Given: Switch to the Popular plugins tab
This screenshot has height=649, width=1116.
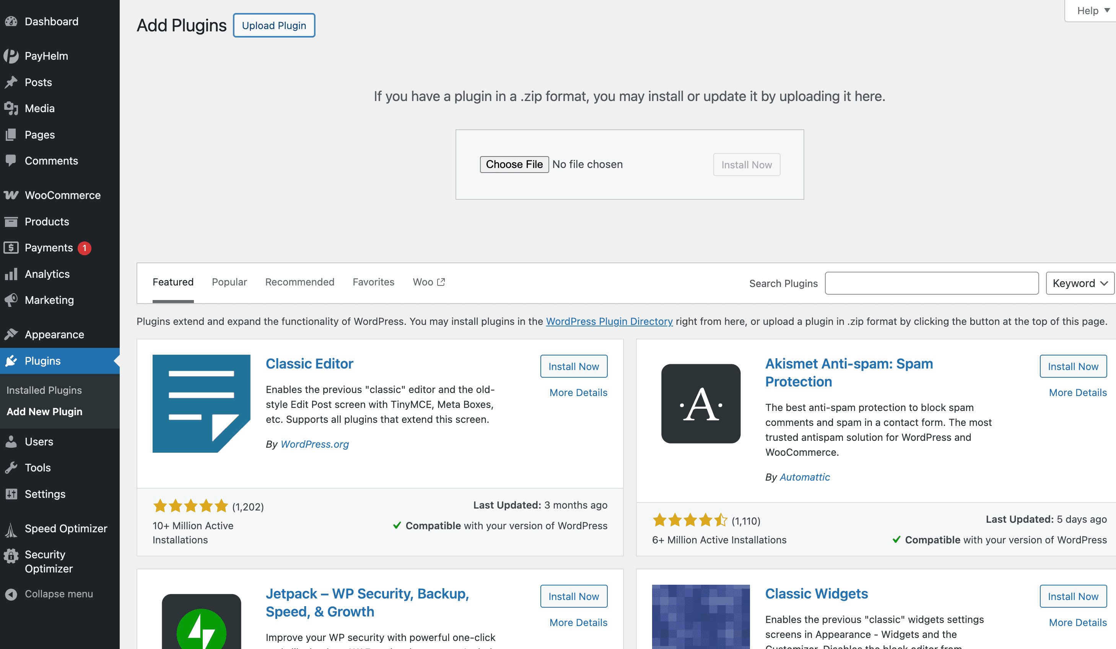Looking at the screenshot, I should [x=229, y=282].
